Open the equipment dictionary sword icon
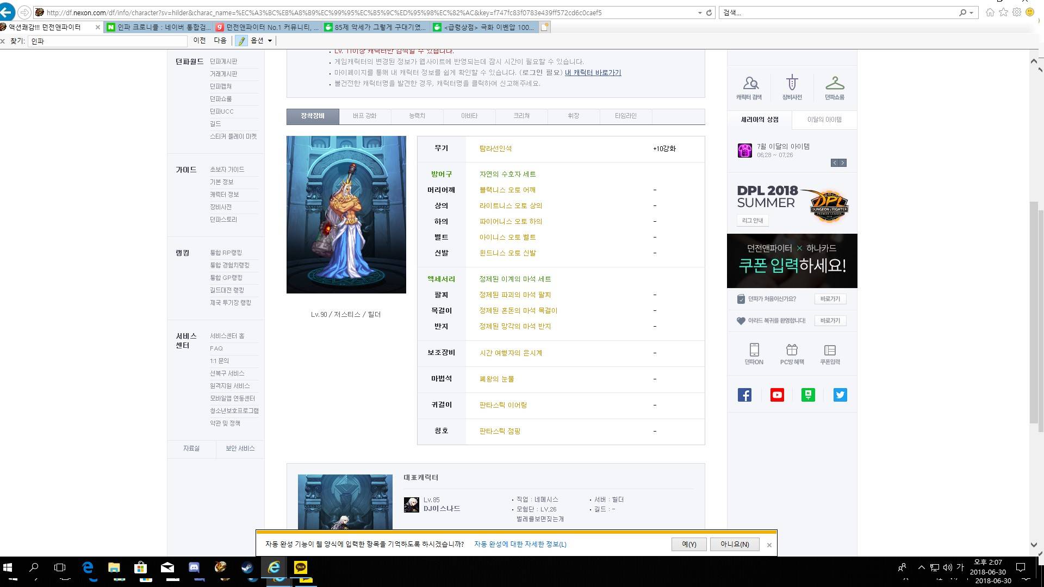The height and width of the screenshot is (587, 1044). pyautogui.click(x=792, y=83)
